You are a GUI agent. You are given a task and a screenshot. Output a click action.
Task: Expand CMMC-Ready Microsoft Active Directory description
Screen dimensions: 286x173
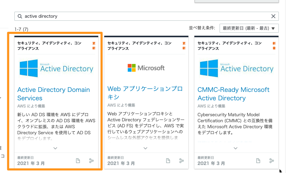pos(236,148)
